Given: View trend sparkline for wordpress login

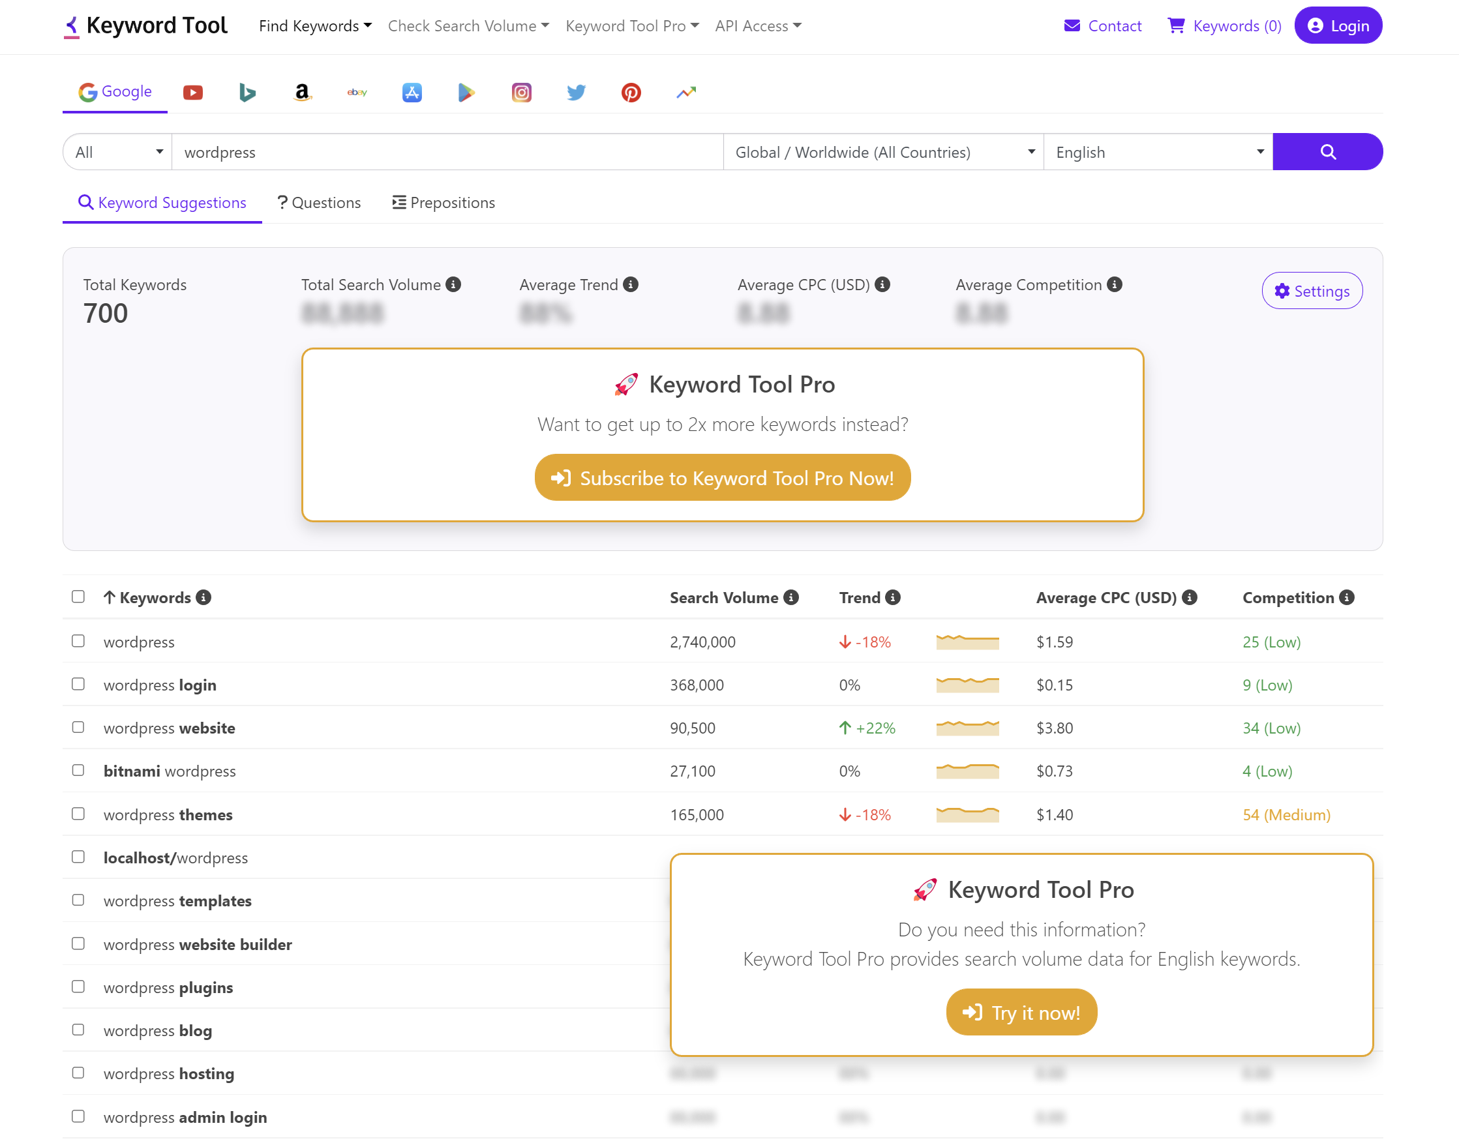Looking at the screenshot, I should pos(967,685).
